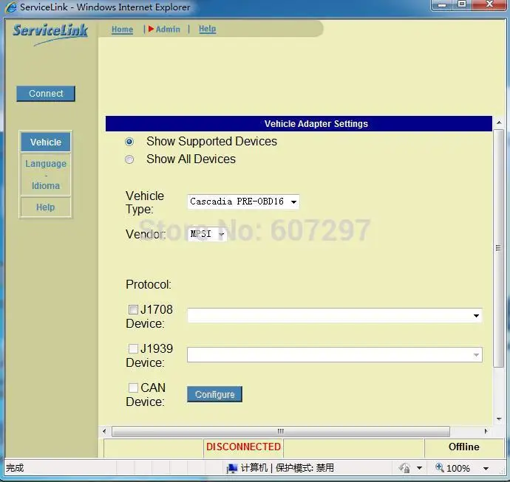
Task: Click the Configure button for CAN device
Action: click(214, 394)
